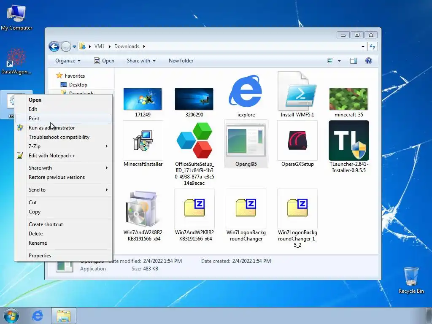This screenshot has height=324, width=432.
Task: Click the Explorer Back navigation arrow
Action: [54, 46]
